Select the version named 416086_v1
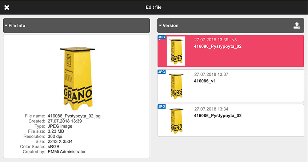 [205, 81]
